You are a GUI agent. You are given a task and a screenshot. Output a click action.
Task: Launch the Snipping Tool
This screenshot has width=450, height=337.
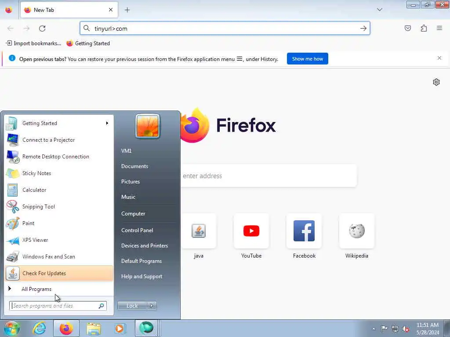pos(59,207)
